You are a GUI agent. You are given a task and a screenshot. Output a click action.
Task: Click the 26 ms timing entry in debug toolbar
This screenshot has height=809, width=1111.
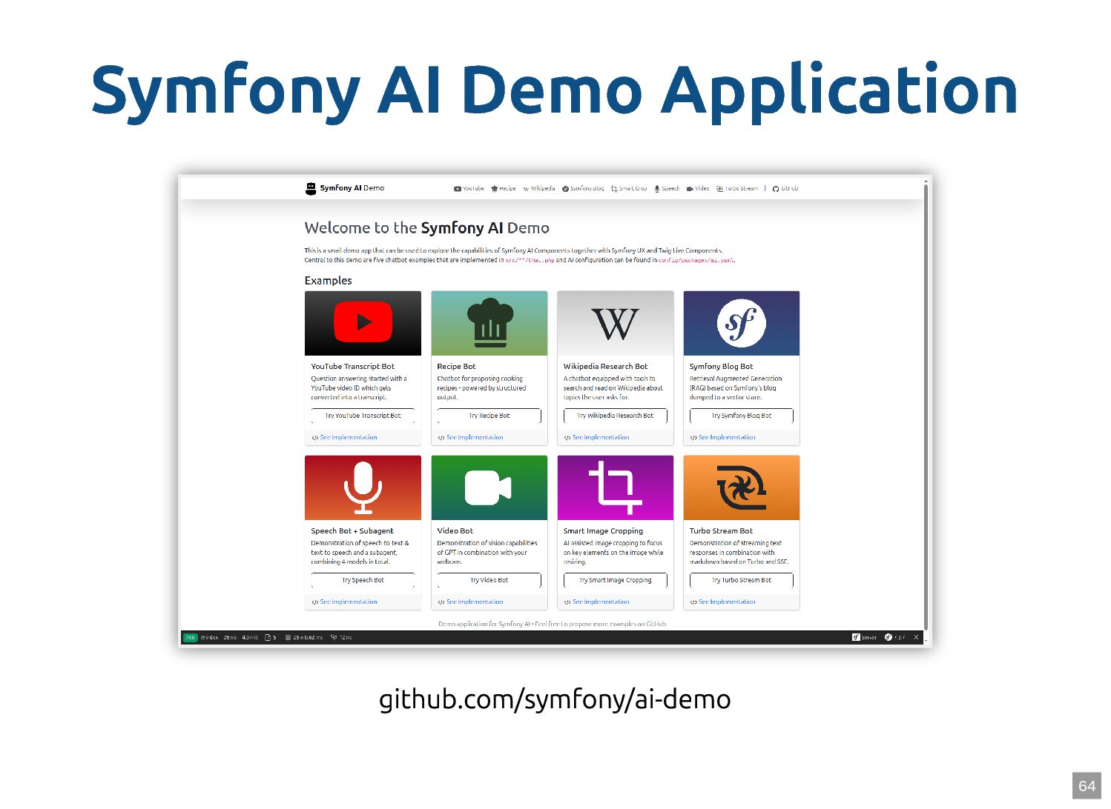(x=230, y=638)
